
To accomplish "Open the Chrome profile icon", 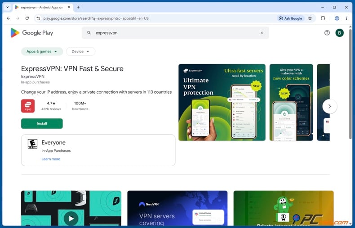I will pyautogui.click(x=337, y=18).
